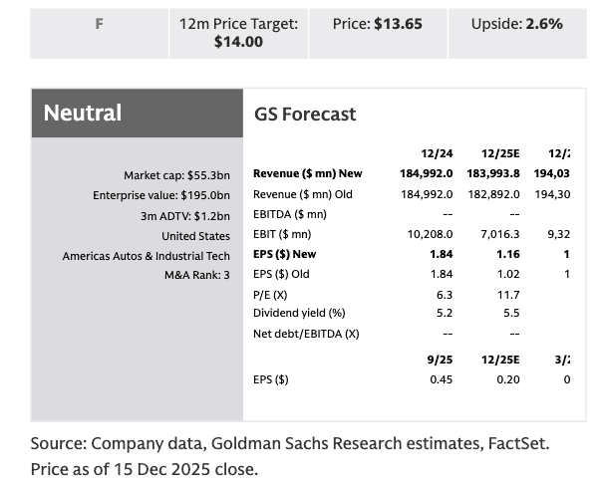Select the Enterprise value $195.0bn line
Image resolution: width=600 pixels, height=487 pixels.
pyautogui.click(x=160, y=195)
